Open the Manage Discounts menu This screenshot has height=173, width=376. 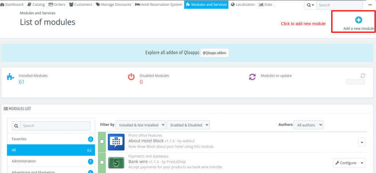(113, 4)
